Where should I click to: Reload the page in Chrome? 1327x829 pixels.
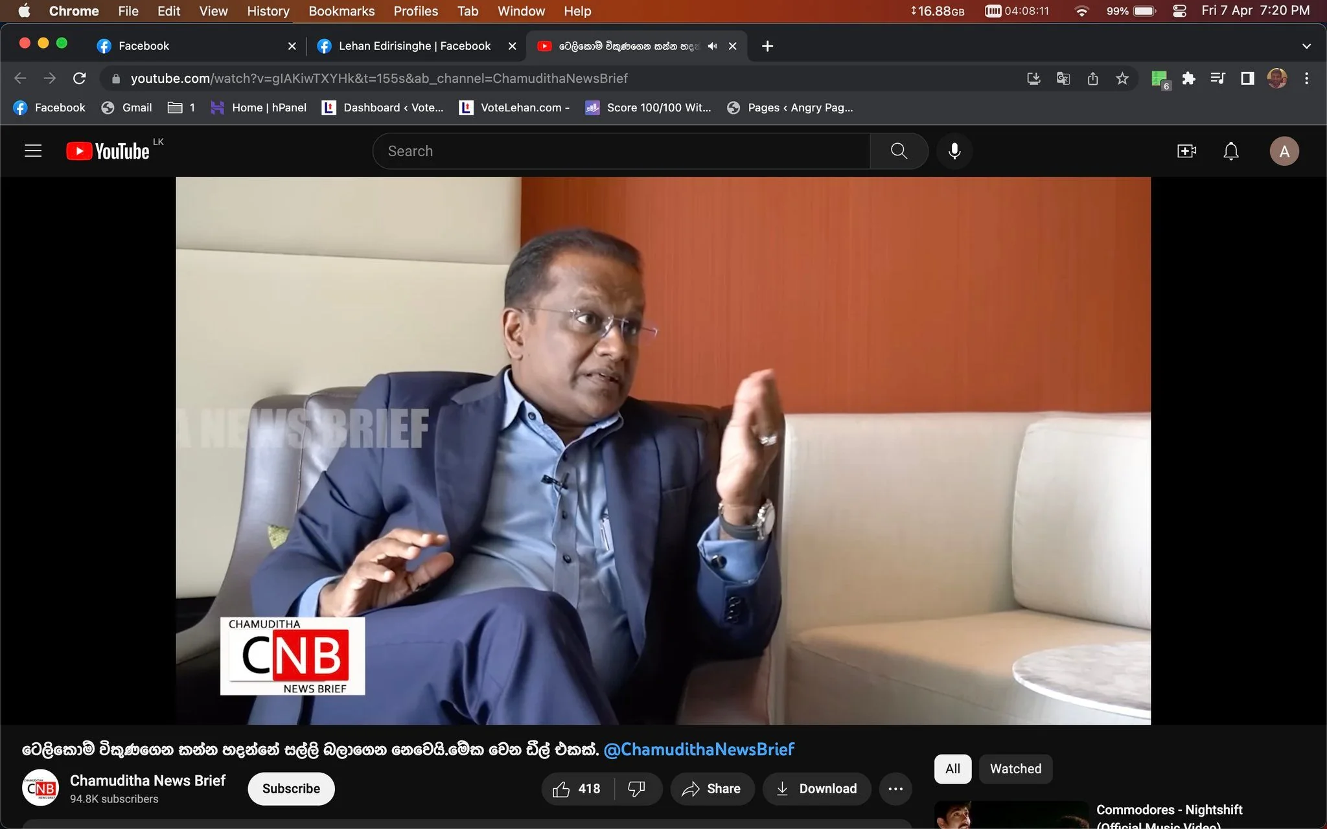(x=80, y=78)
